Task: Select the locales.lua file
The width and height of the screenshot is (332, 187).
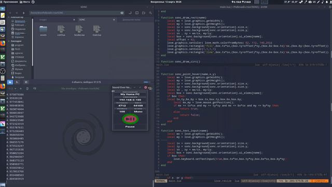Action: point(79,31)
